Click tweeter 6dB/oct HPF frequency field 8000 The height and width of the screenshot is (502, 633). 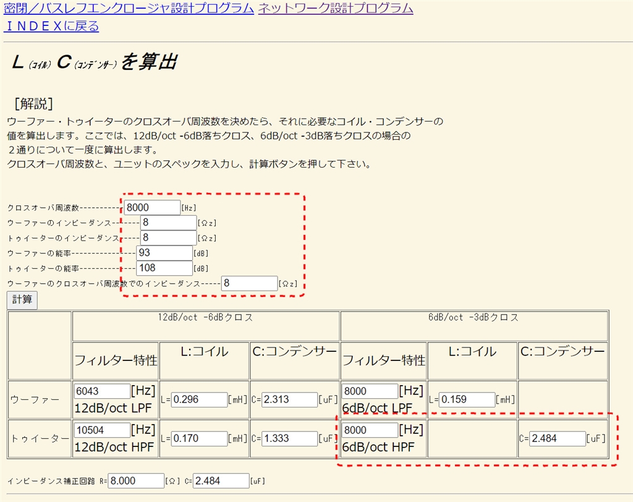tap(370, 430)
